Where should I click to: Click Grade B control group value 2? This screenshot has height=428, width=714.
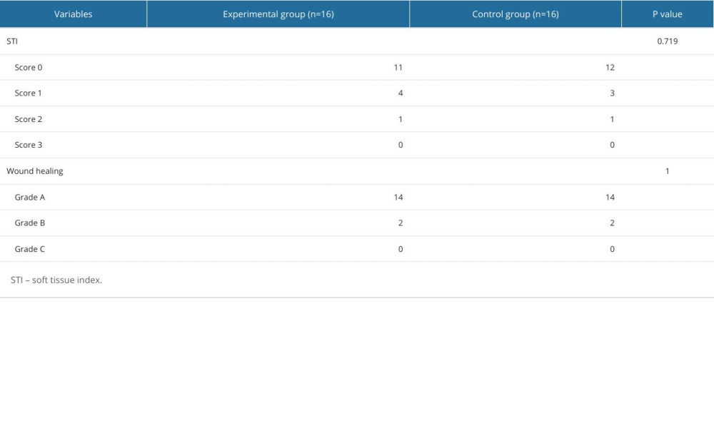coord(612,223)
